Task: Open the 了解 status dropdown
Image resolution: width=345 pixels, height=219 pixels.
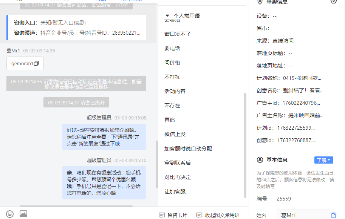Action: [324, 160]
